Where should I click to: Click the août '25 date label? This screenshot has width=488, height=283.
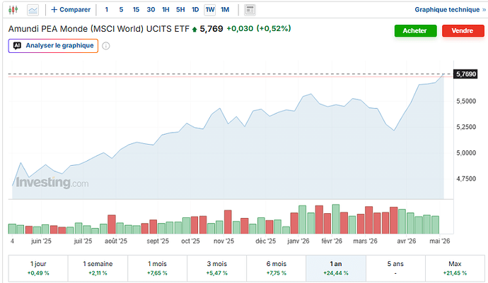(116, 241)
